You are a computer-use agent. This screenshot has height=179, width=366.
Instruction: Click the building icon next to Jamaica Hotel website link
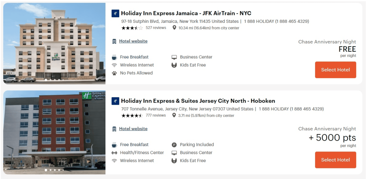point(115,41)
